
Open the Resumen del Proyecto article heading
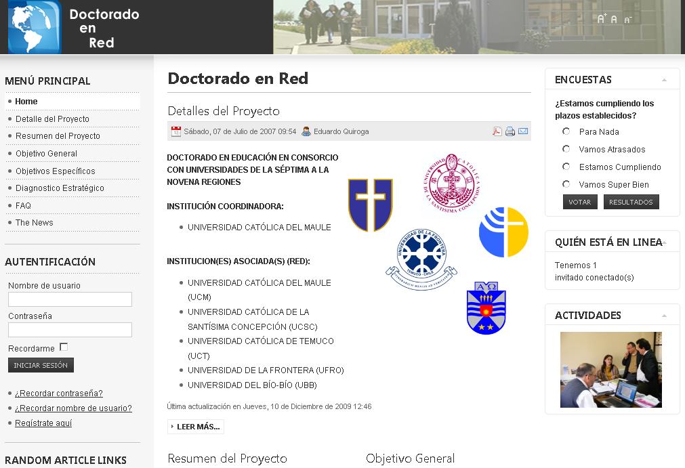coord(227,459)
